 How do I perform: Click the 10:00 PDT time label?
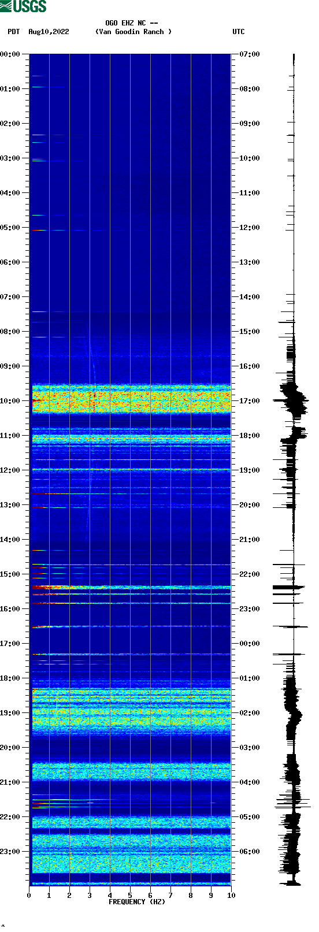[x=10, y=401]
